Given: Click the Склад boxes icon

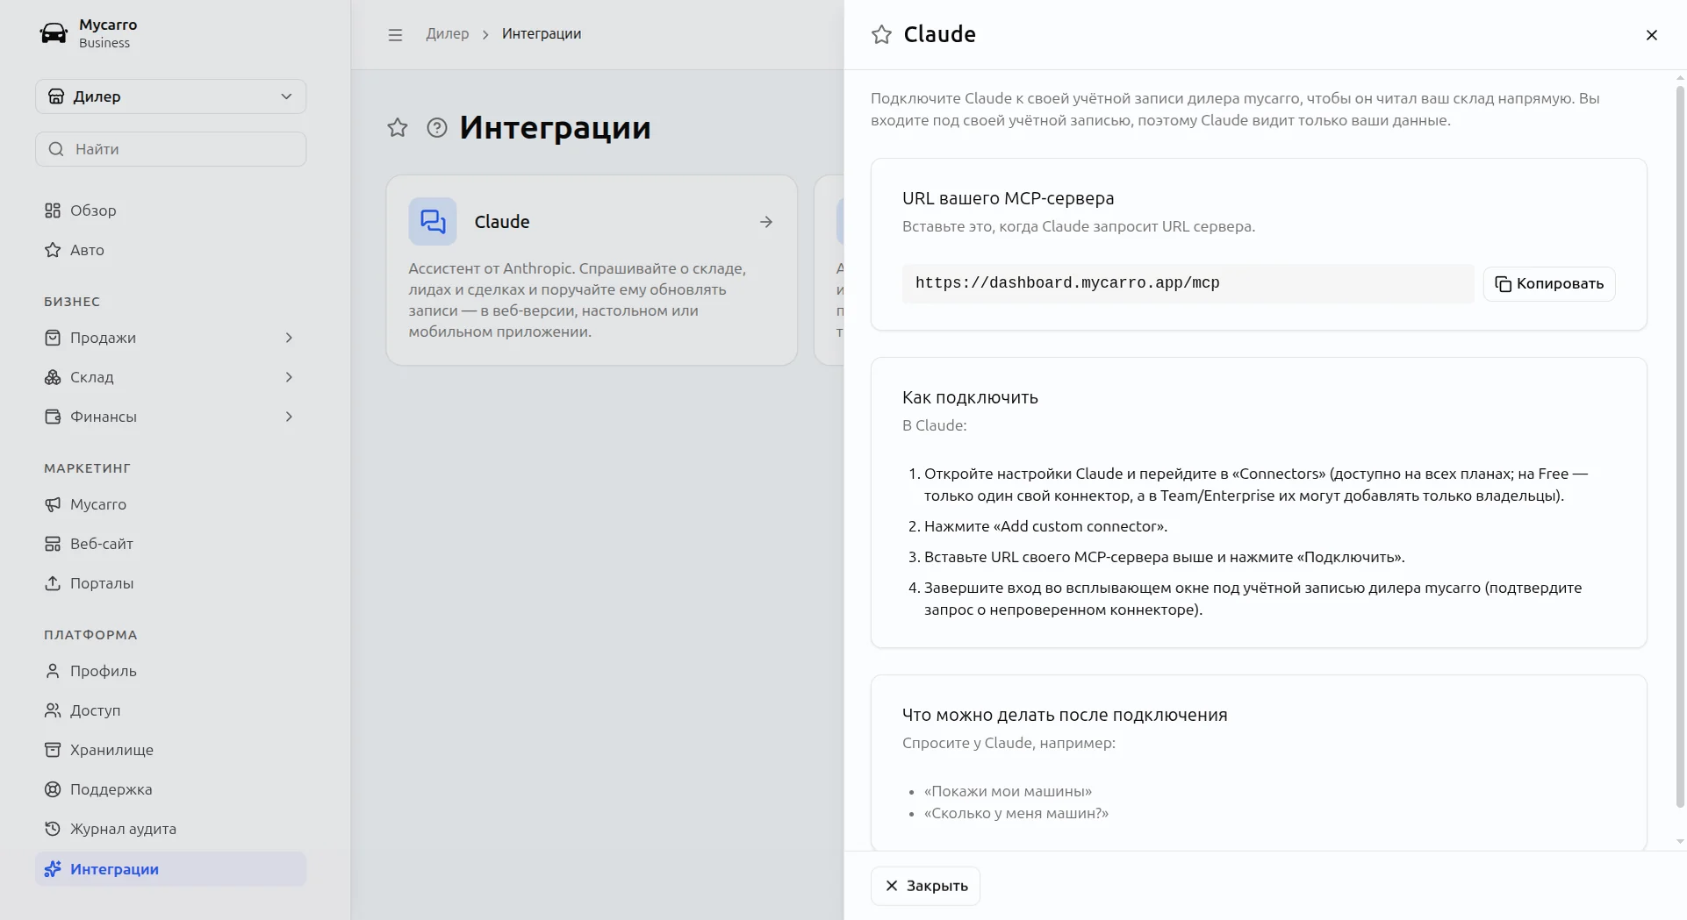Looking at the screenshot, I should pyautogui.click(x=53, y=377).
